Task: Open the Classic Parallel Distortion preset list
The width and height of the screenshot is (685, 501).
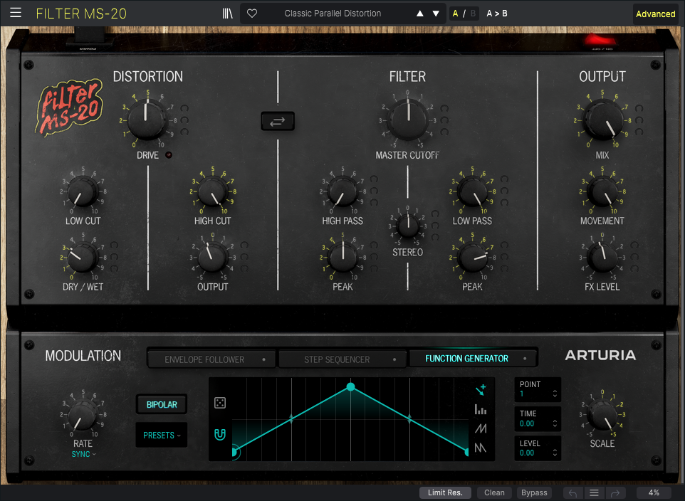Action: coord(333,14)
